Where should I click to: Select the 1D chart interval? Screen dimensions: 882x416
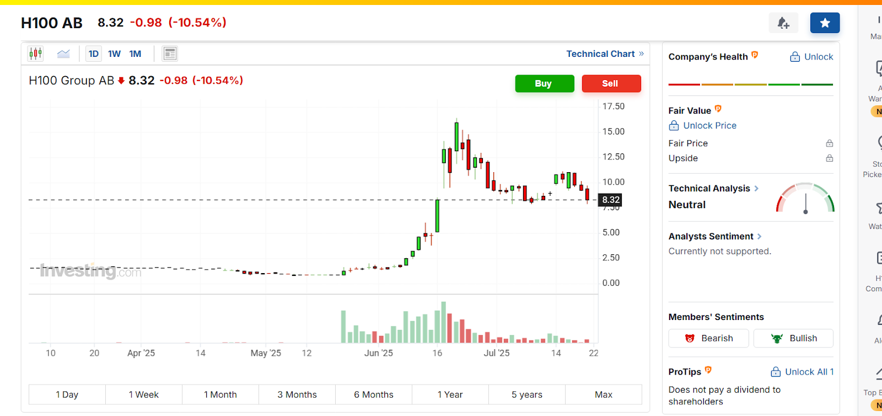tap(94, 54)
